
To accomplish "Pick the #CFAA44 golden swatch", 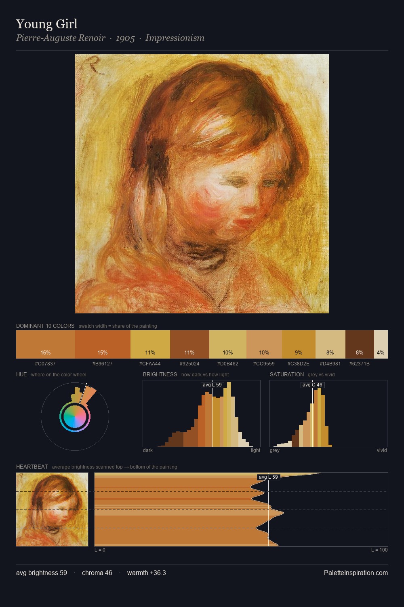I will [150, 344].
